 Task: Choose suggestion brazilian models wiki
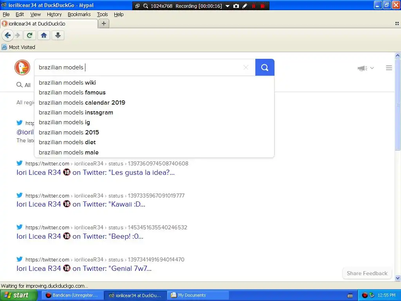(x=154, y=83)
